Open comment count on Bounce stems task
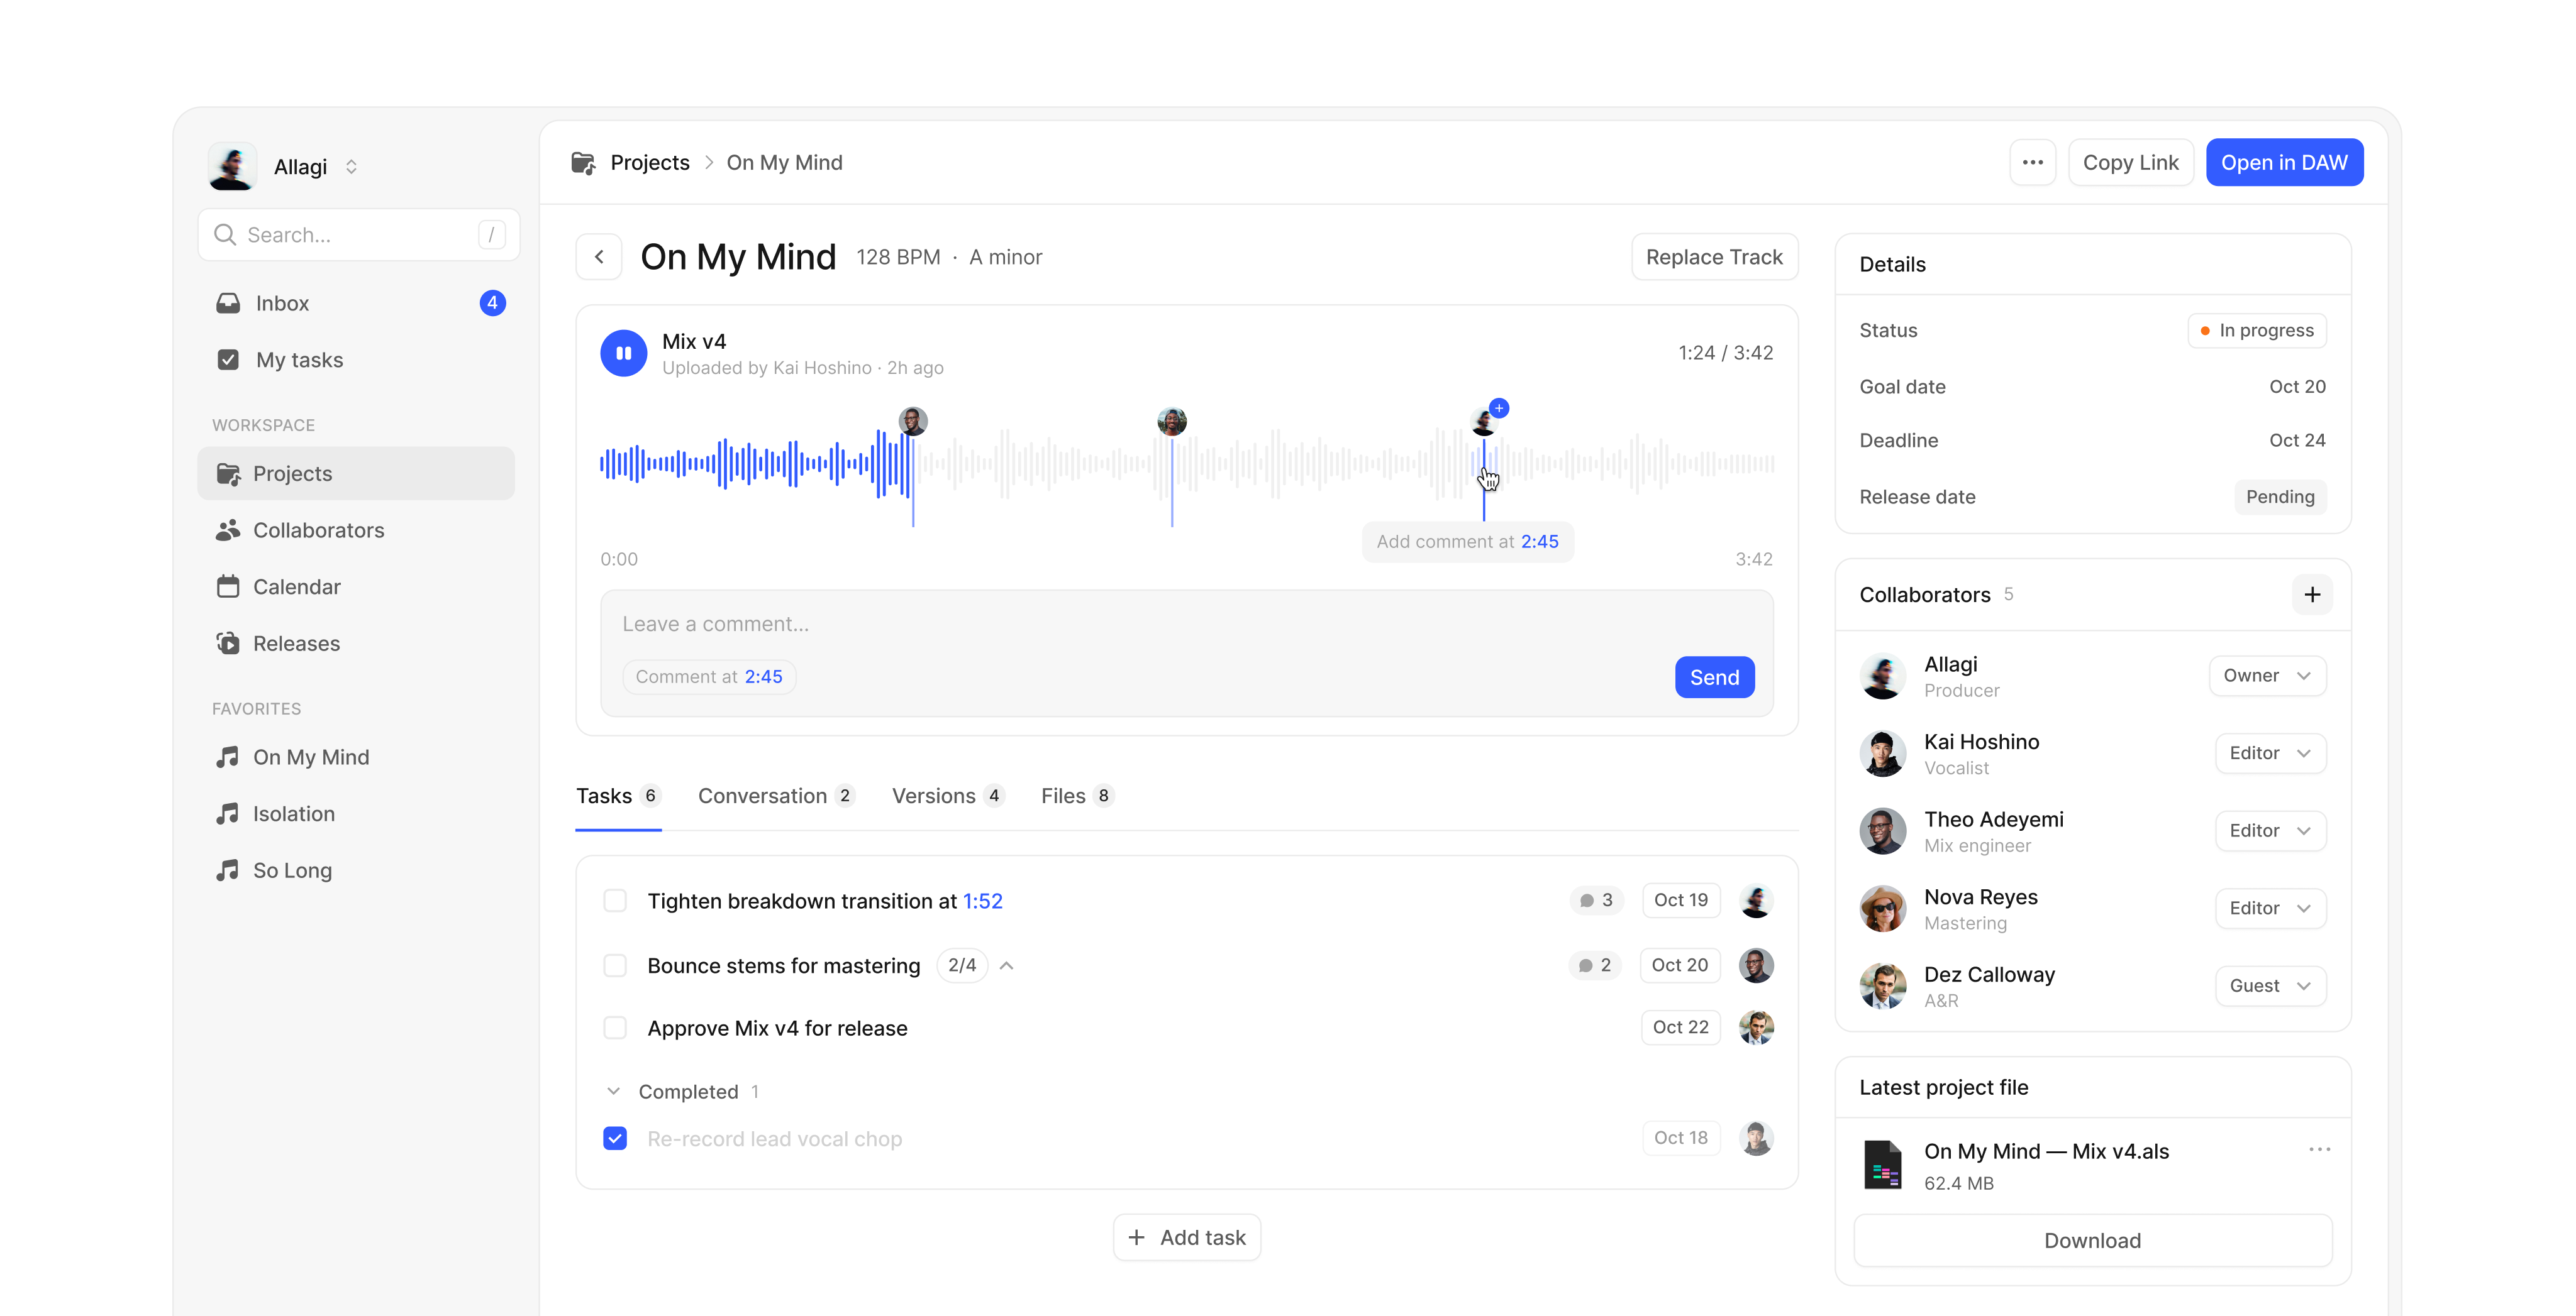2576x1316 pixels. pyautogui.click(x=1596, y=965)
